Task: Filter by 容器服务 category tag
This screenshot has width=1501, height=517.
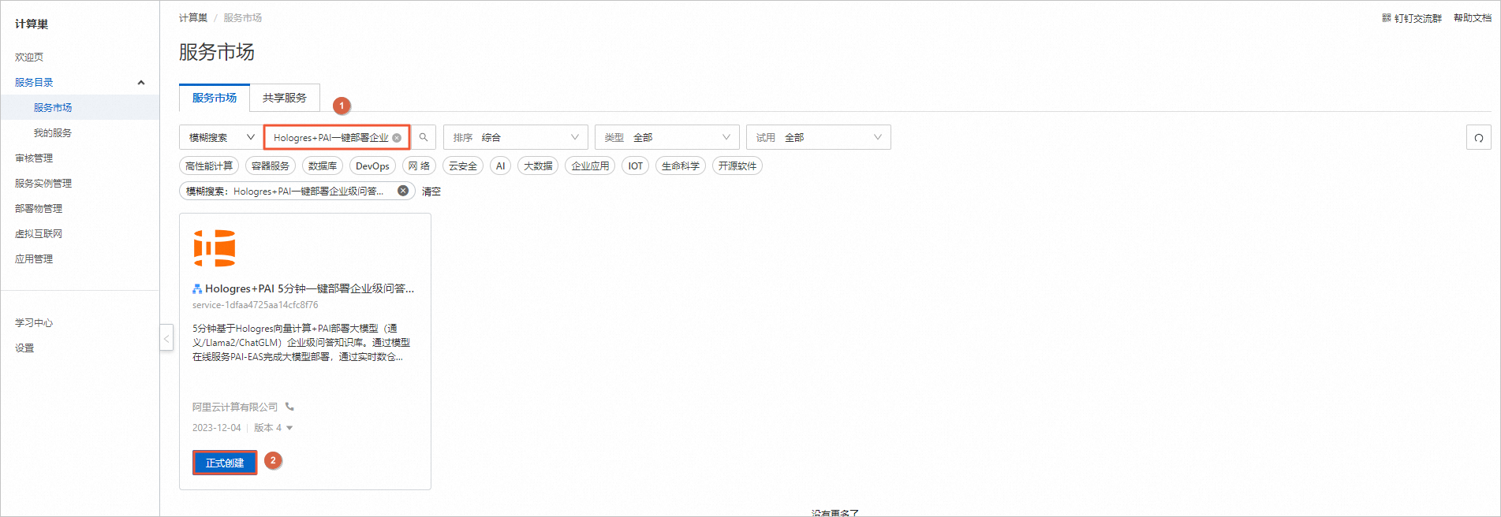Action: pos(271,166)
